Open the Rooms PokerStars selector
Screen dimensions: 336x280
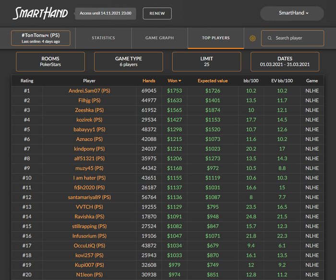click(50, 62)
